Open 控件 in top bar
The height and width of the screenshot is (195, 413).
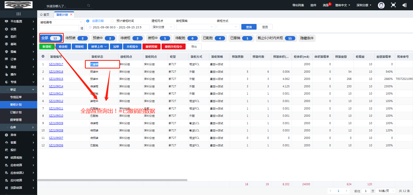pos(313,5)
